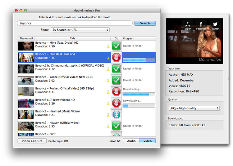Click thumbnail of Blow (Video) HQ
Screen dimensions: 233x166
[26, 103]
